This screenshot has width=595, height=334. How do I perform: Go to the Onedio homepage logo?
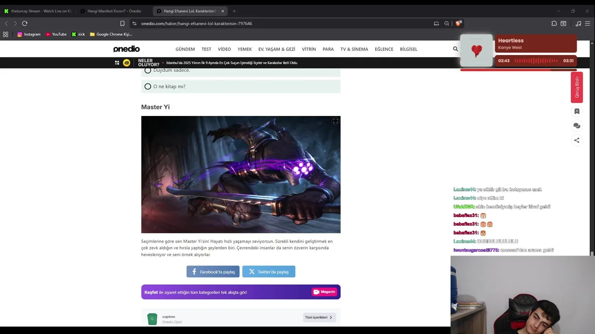coord(126,49)
